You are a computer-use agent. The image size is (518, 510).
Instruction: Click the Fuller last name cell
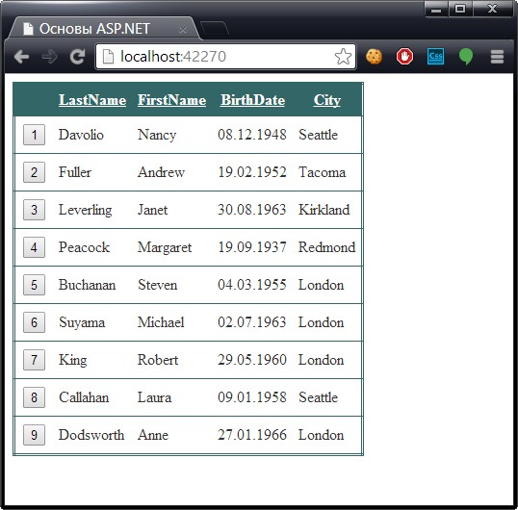(75, 172)
